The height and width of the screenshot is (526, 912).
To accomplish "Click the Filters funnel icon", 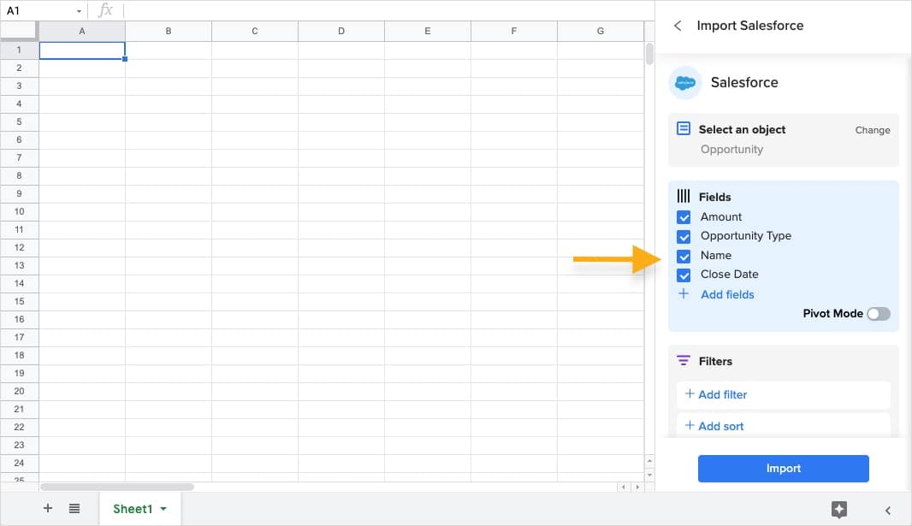I will pyautogui.click(x=684, y=361).
